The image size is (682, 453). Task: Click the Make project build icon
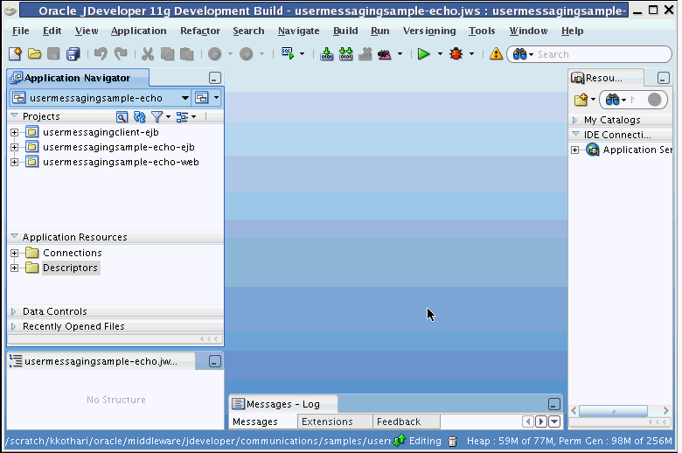coord(327,54)
